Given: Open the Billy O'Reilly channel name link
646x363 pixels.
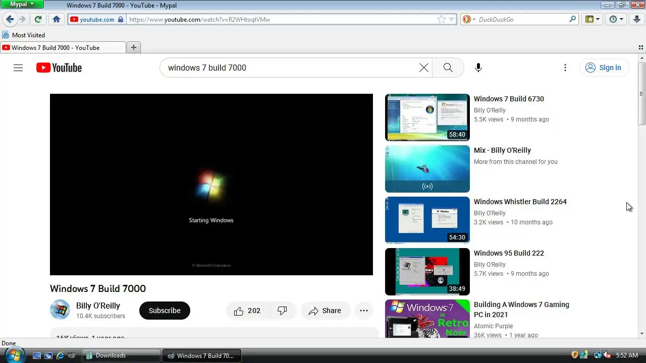Looking at the screenshot, I should point(98,306).
